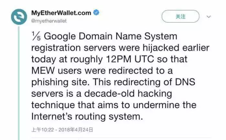226x140 pixels.
Task: Open the MyEtherWallet profile avatar
Action: 19,17
